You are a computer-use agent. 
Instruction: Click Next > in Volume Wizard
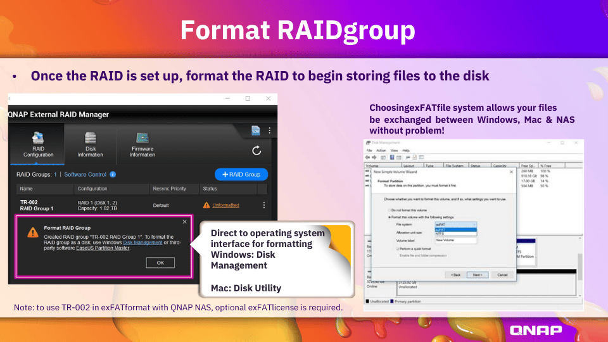[478, 275]
